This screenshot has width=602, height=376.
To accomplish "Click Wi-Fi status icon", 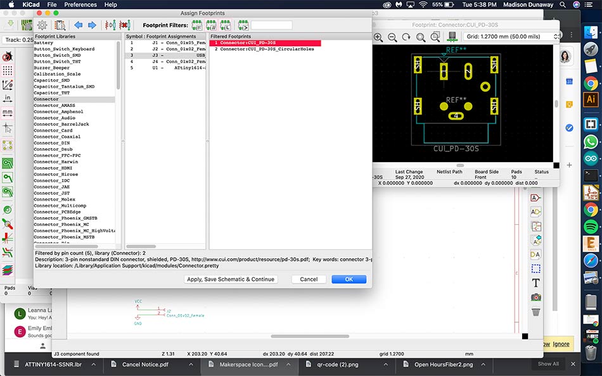I will (x=423, y=4).
